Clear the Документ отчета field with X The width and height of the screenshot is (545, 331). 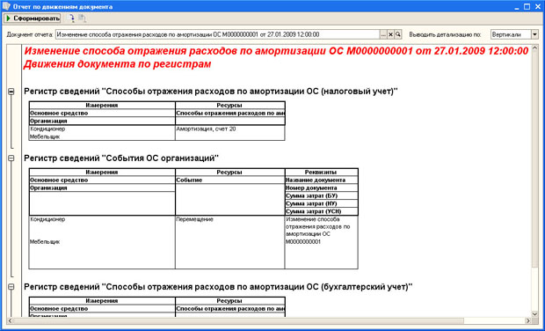pos(390,34)
